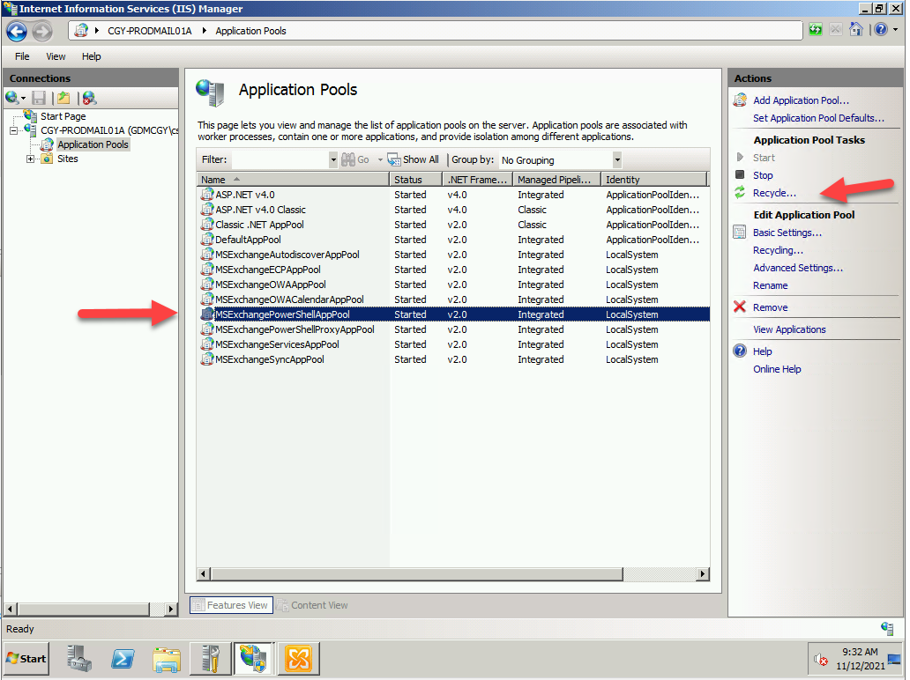This screenshot has height=680, width=910.
Task: Open the help dropdown arrow in address bar
Action: (x=896, y=30)
